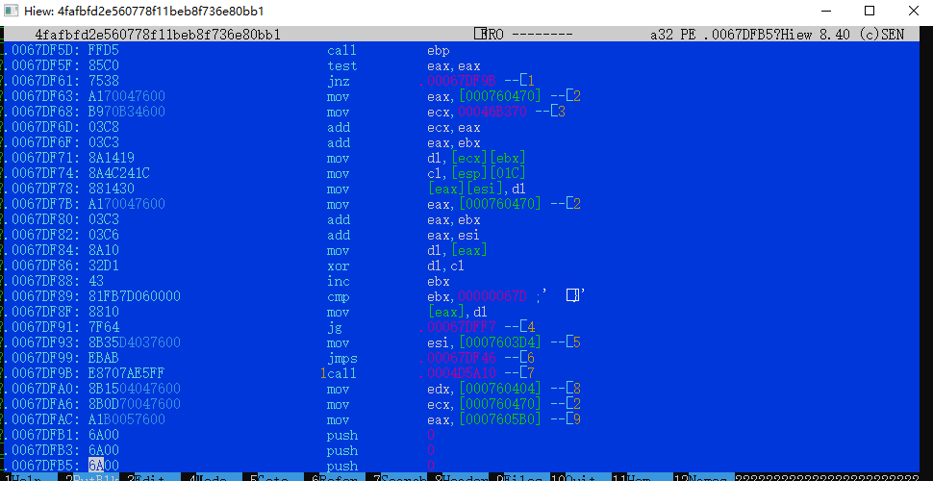933x481 pixels.
Task: Click immediate 00000067D in cmp line
Action: pyautogui.click(x=491, y=297)
